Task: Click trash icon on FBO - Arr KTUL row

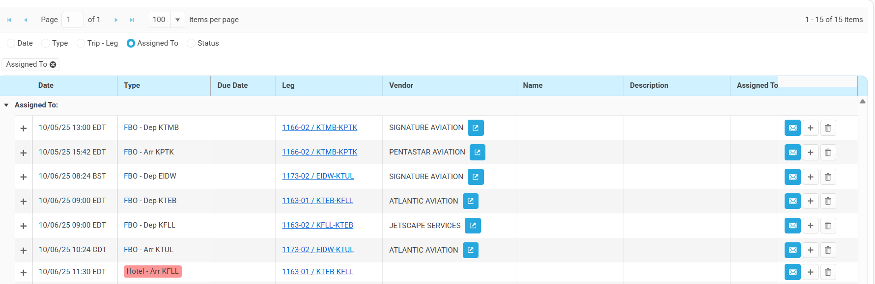Action: point(828,250)
